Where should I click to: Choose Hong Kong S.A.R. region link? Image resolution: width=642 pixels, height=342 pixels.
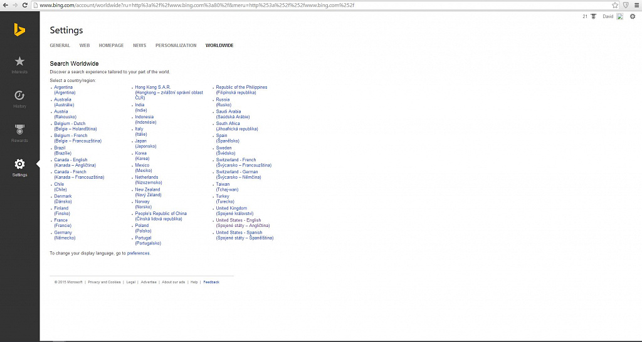[169, 93]
